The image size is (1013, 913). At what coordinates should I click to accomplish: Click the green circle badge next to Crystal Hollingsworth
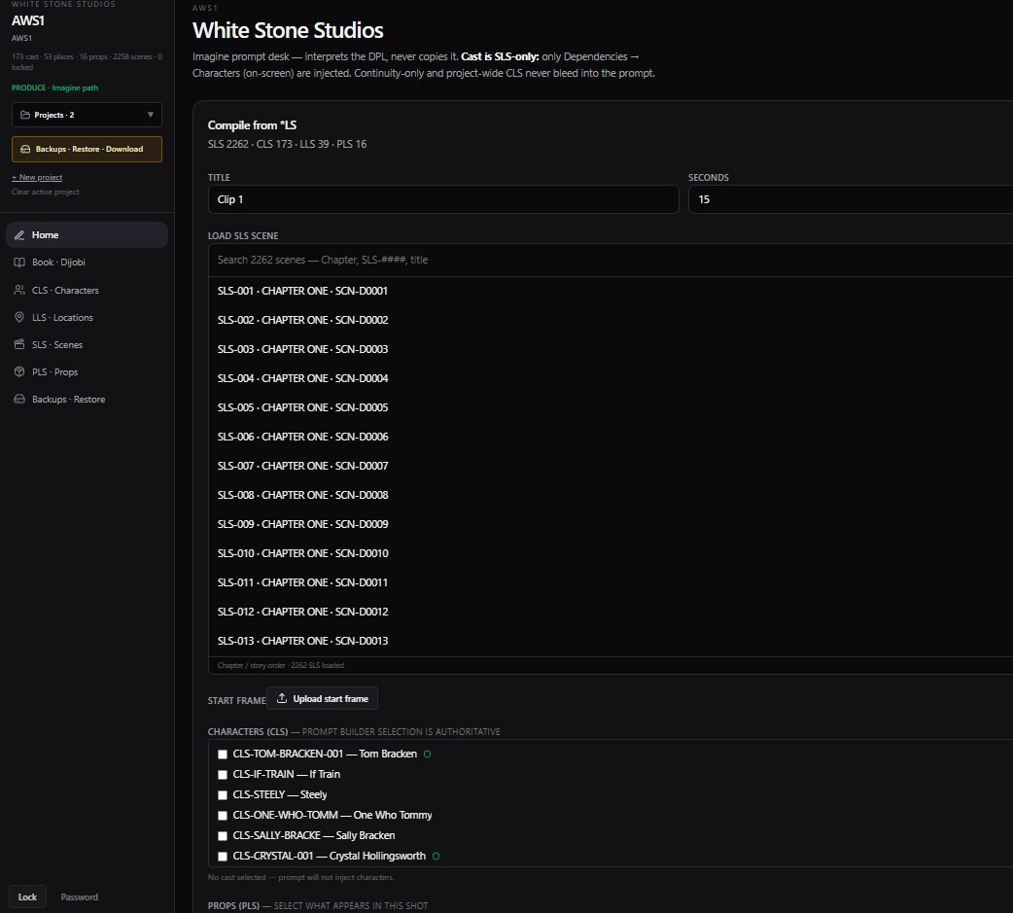click(x=437, y=857)
